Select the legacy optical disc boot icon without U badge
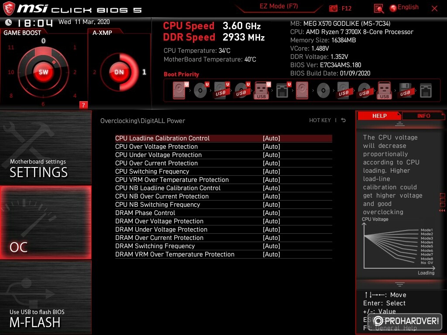This screenshot has height=335, width=447. click(323, 91)
